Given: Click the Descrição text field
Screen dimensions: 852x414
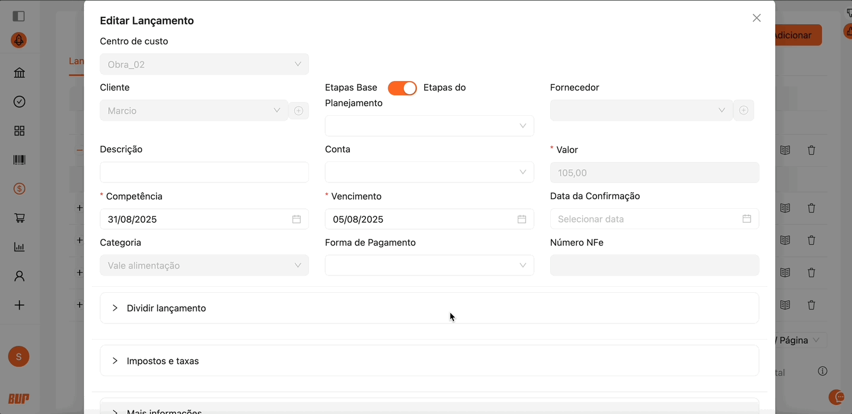Looking at the screenshot, I should point(204,172).
